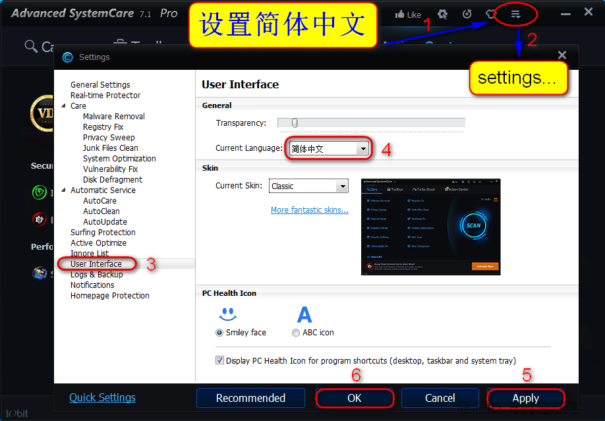
Task: Select Logs & Backup settings
Action: [96, 274]
